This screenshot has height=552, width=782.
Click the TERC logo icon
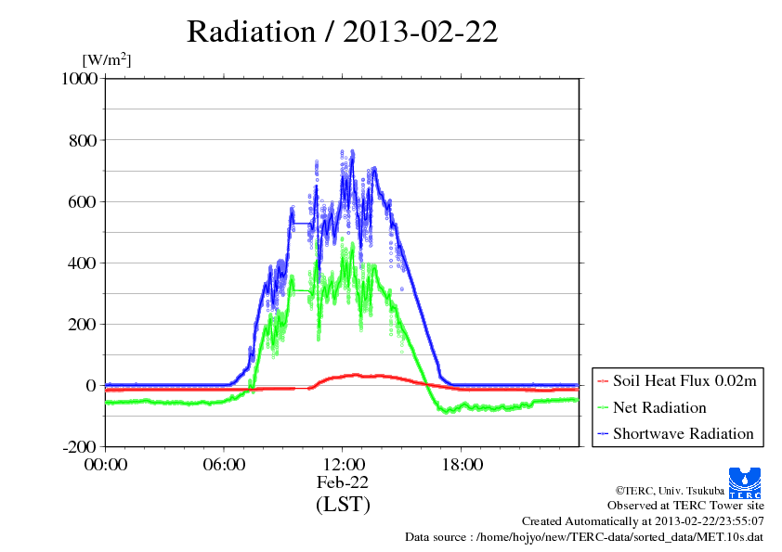pyautogui.click(x=745, y=482)
